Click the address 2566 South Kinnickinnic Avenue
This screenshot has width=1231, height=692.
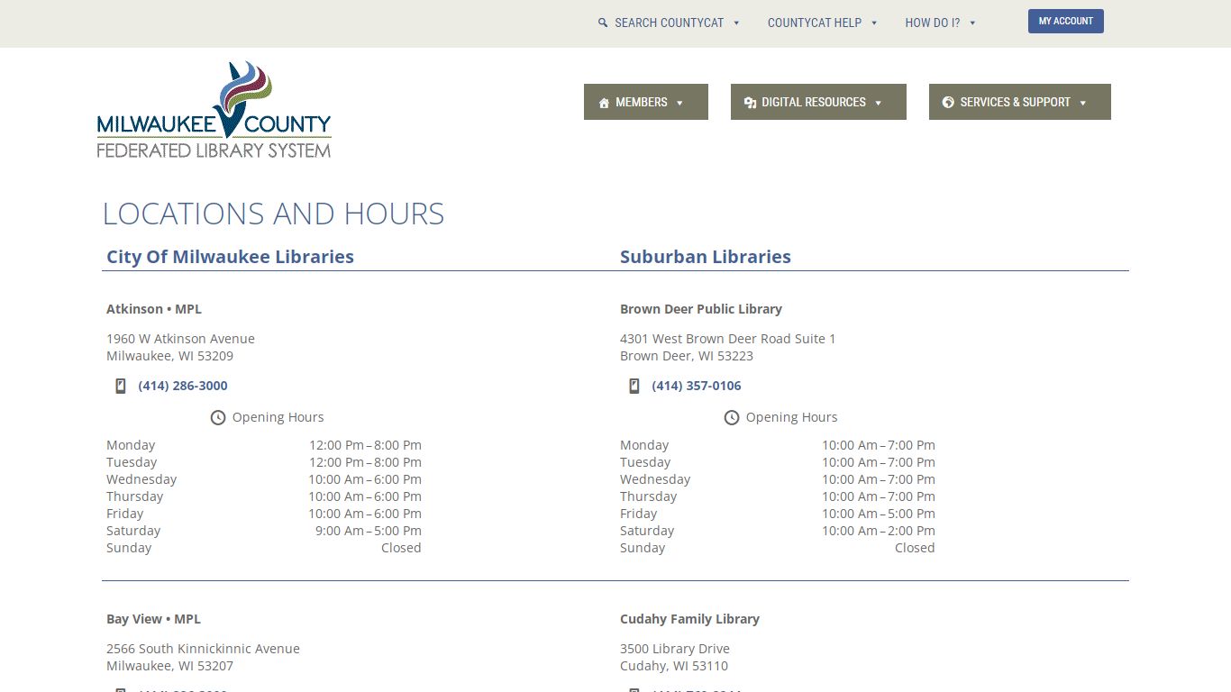[x=203, y=649]
